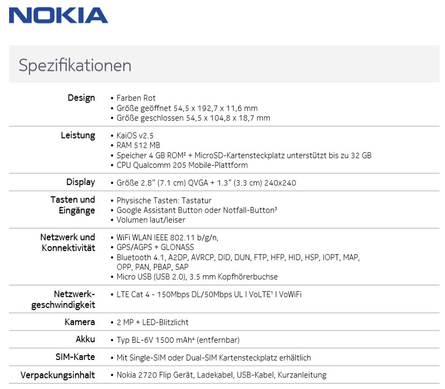Click the SIM-Karte row label
The width and height of the screenshot is (445, 389).
tap(75, 357)
